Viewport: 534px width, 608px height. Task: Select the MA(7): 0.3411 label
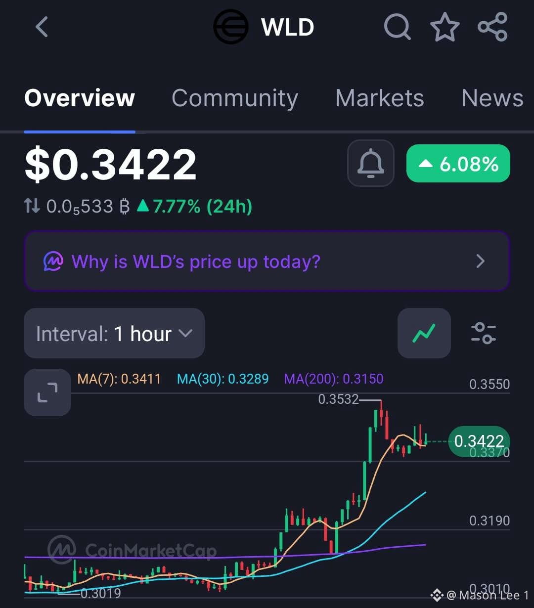click(119, 379)
